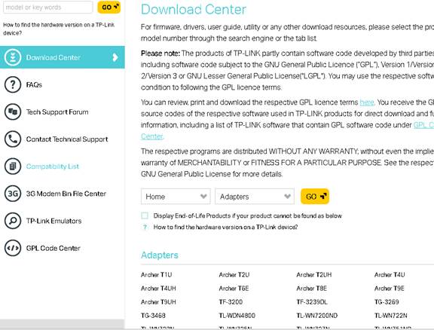Screen dimensions: 434x330
Task: Open the FAQs sidebar menu item
Action: (x=34, y=84)
